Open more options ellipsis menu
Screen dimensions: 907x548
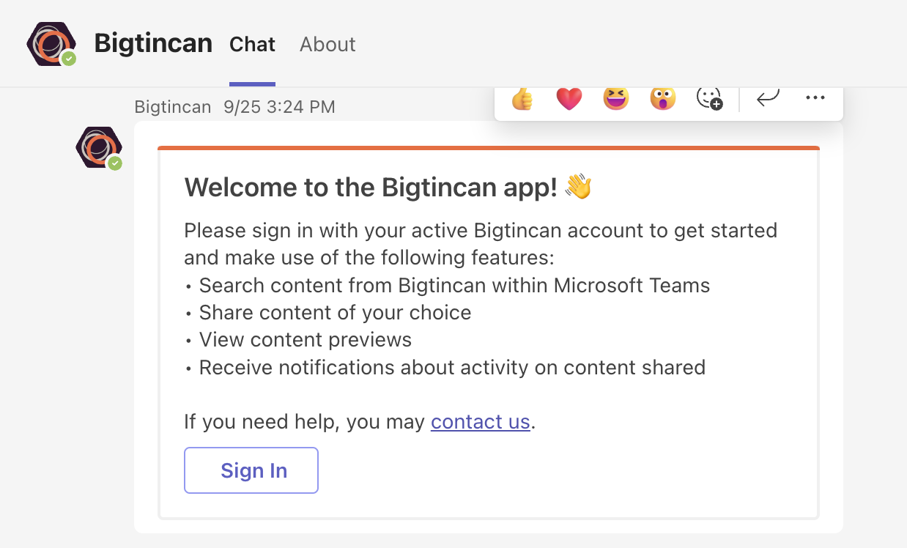tap(815, 97)
